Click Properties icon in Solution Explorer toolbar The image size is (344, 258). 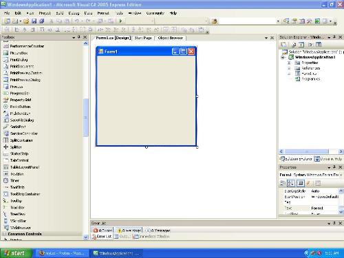[284, 45]
